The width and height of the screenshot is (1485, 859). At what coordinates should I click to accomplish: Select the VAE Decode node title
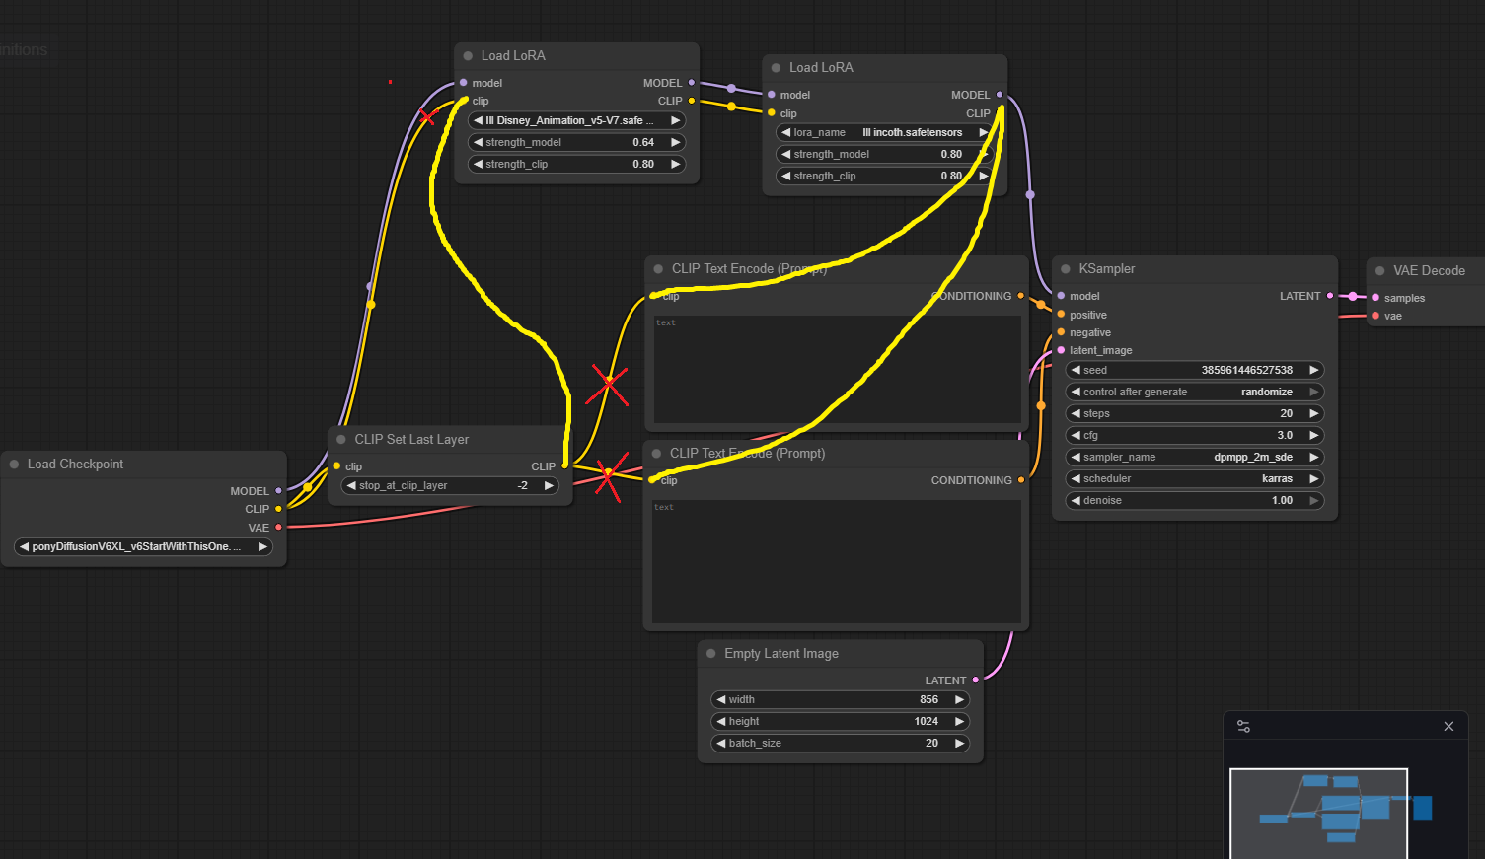coord(1429,271)
